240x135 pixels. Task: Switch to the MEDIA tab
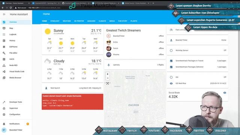click(x=112, y=21)
